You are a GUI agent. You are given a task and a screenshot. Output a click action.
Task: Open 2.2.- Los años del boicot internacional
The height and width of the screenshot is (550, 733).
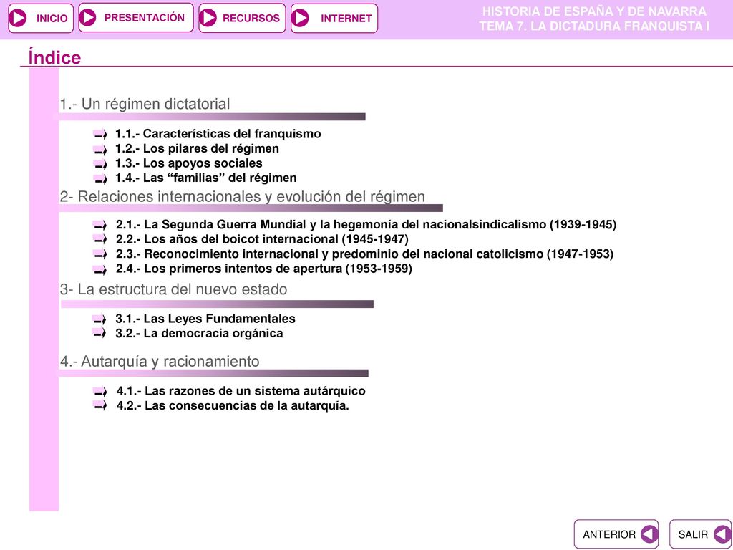click(x=262, y=239)
